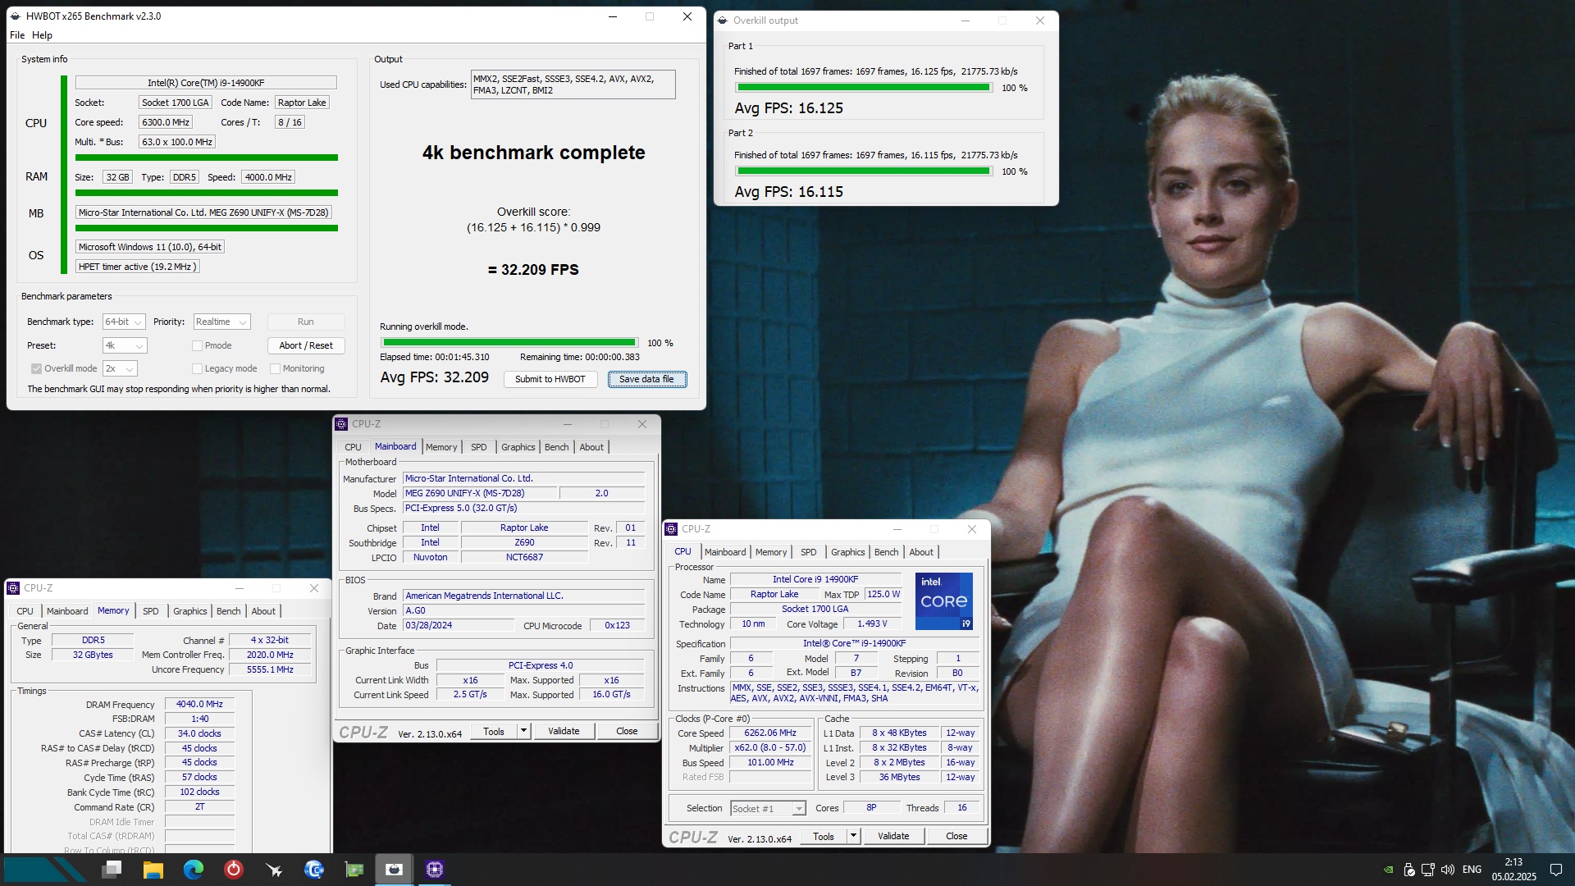Image resolution: width=1575 pixels, height=886 pixels.
Task: Click the Overkill output window title icon
Action: pyautogui.click(x=723, y=21)
